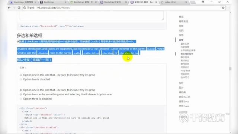Click the 多选和单选框 heading
Image resolution: width=238 pixels, height=134 pixels.
29,36
